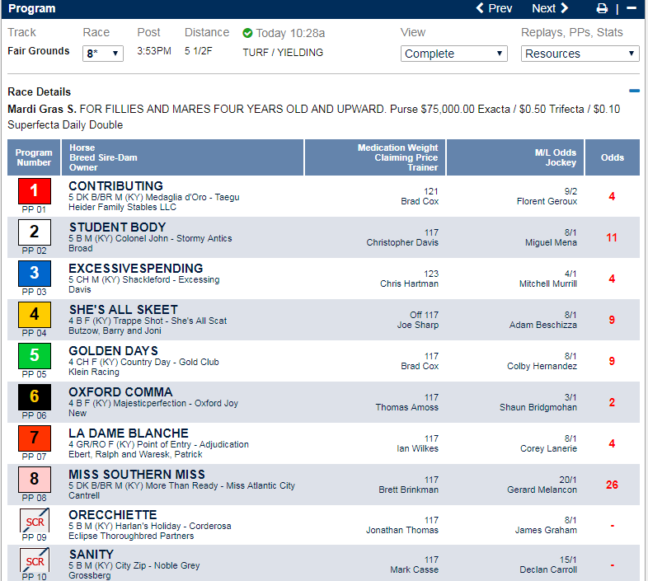Click the blue number 3 program badge
The width and height of the screenshot is (648, 581).
pos(35,274)
